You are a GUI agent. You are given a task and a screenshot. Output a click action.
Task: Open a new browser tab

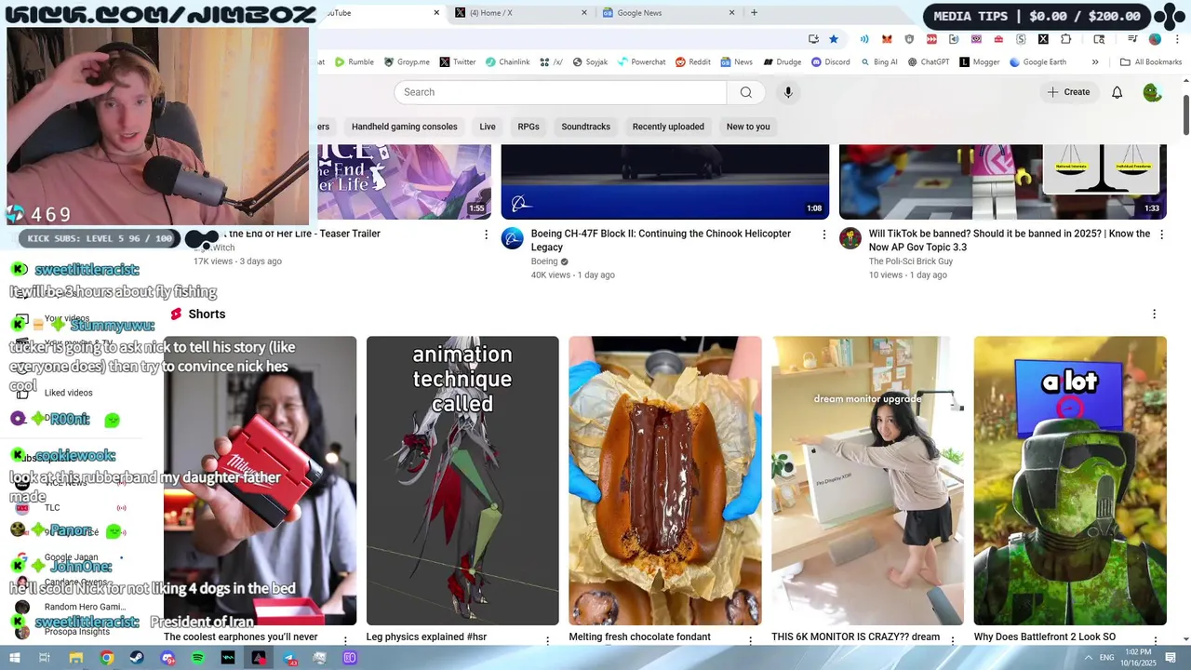click(754, 13)
